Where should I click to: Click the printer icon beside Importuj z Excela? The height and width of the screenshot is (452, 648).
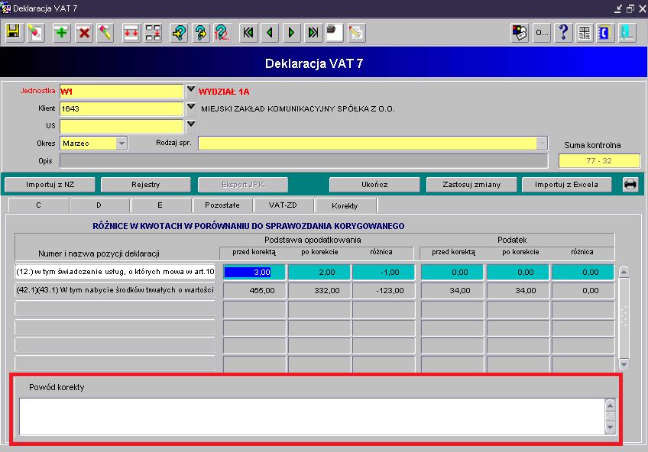[x=630, y=185]
